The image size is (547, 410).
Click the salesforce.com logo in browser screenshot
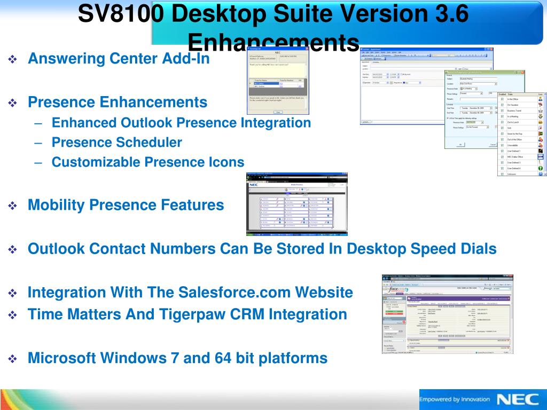(x=396, y=289)
